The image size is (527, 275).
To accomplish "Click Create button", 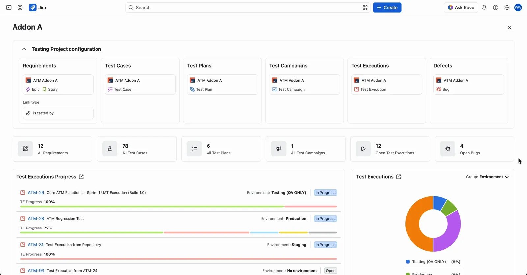I will [x=387, y=7].
